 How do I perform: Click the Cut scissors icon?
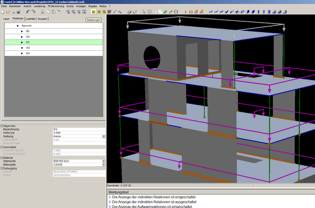pyautogui.click(x=43, y=12)
